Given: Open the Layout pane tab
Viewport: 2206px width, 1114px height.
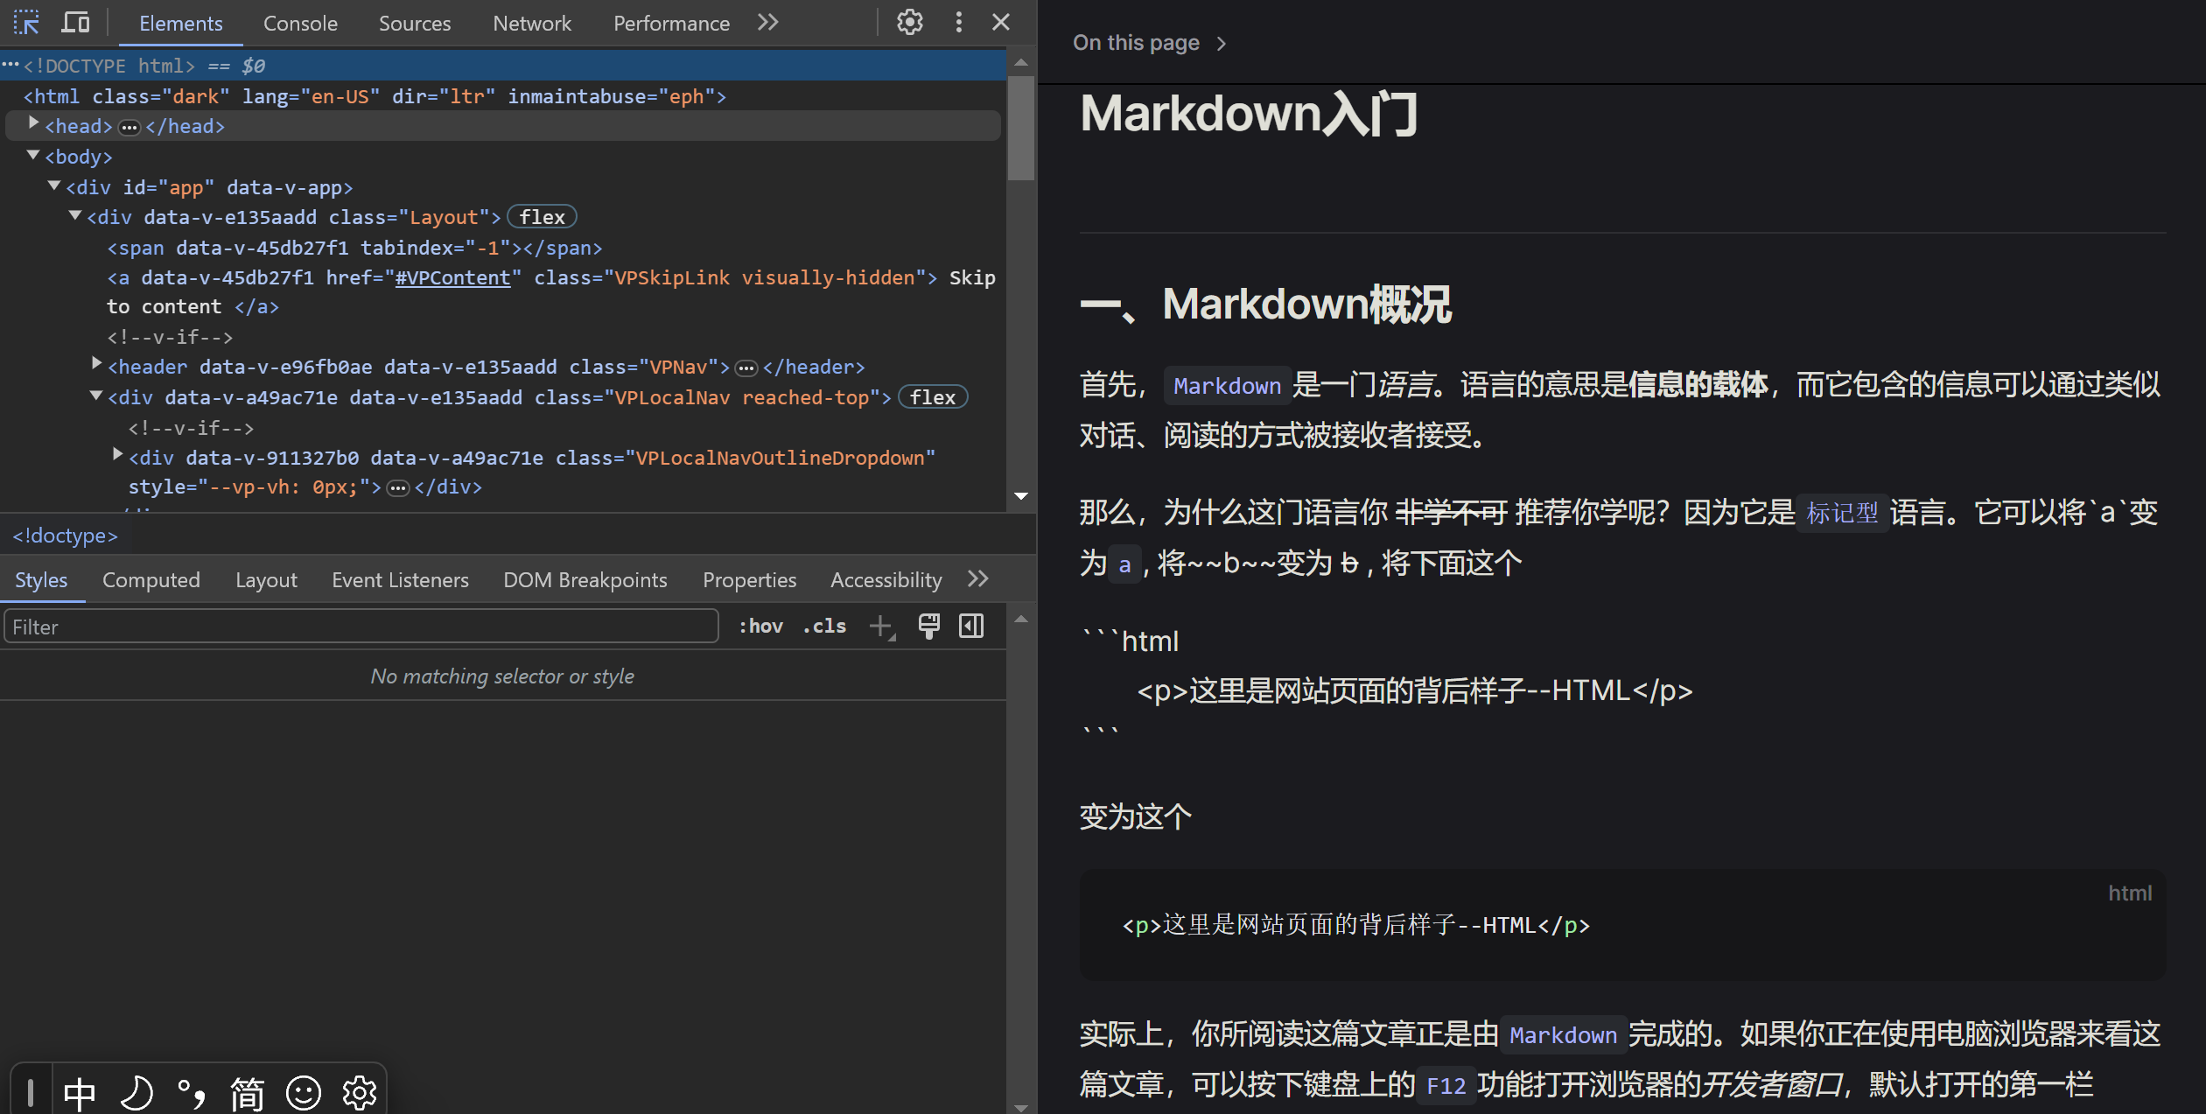Looking at the screenshot, I should tap(266, 580).
